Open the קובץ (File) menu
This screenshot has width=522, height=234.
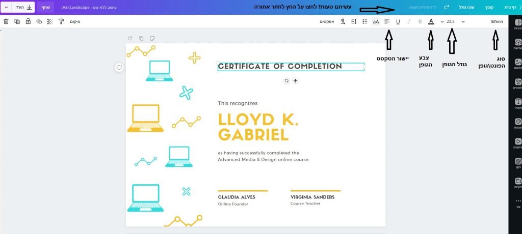(489, 8)
